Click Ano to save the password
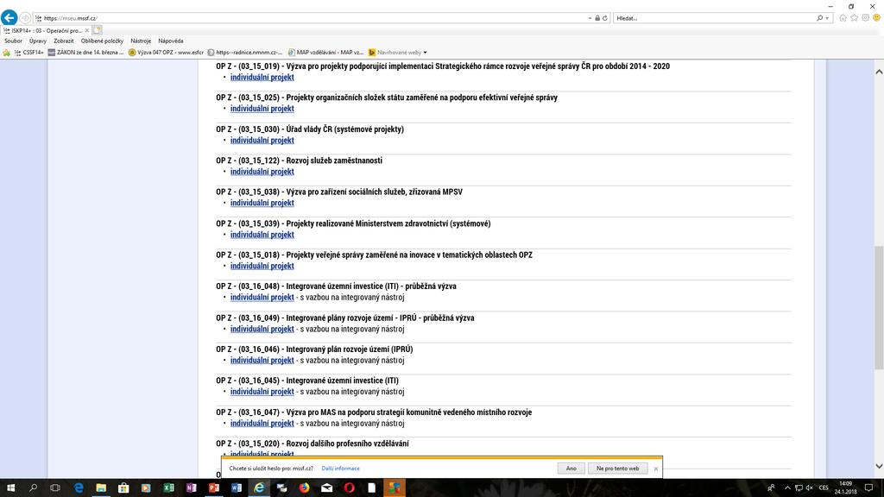 pos(571,469)
